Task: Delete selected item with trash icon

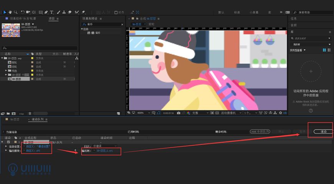Action: (x=30, y=113)
